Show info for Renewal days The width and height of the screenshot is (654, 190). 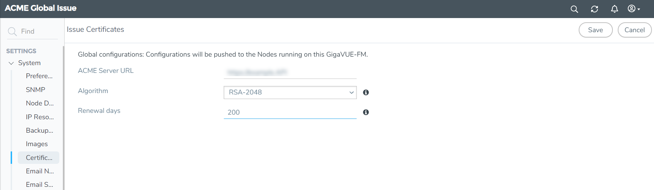point(366,112)
